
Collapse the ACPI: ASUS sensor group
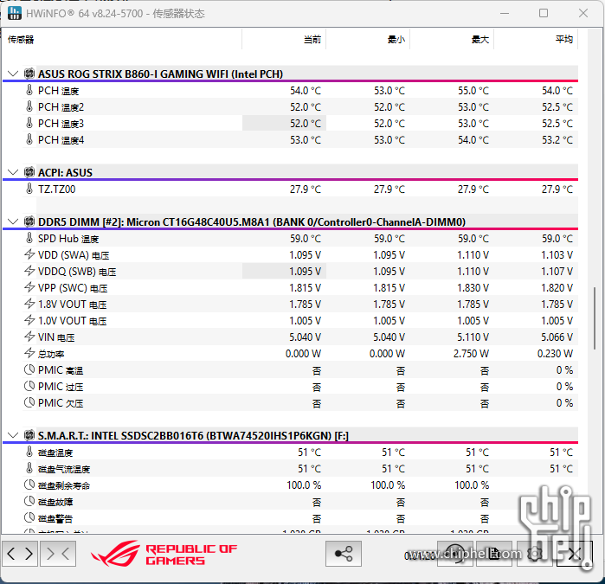13,172
